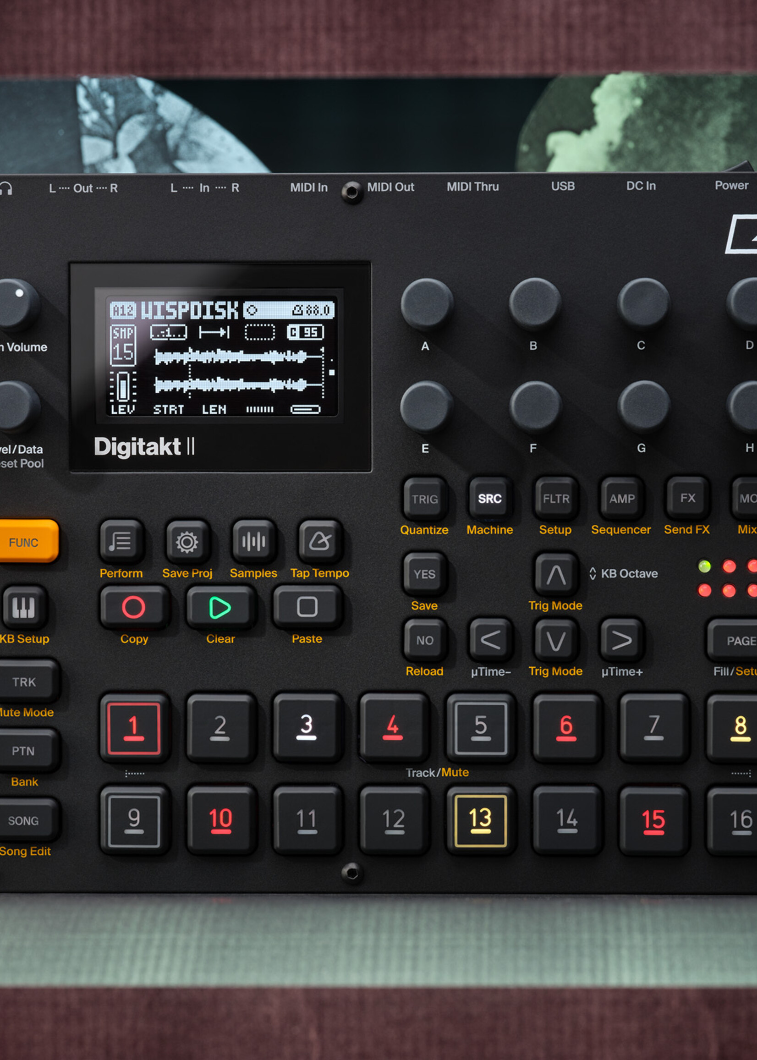Toggle red-lit step key 10
The height and width of the screenshot is (1060, 757).
[220, 820]
